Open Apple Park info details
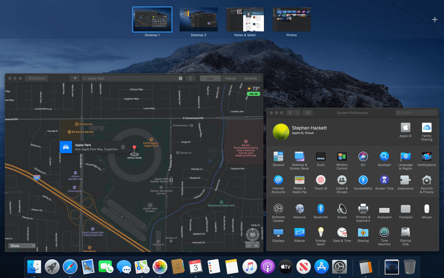Viewport: 444px width, 278px height. (x=123, y=147)
